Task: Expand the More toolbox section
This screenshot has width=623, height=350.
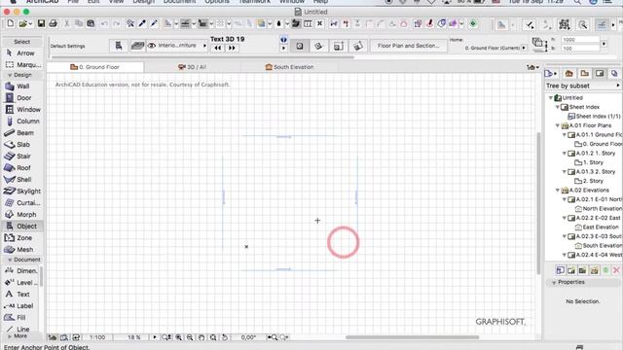Action: coord(10,336)
